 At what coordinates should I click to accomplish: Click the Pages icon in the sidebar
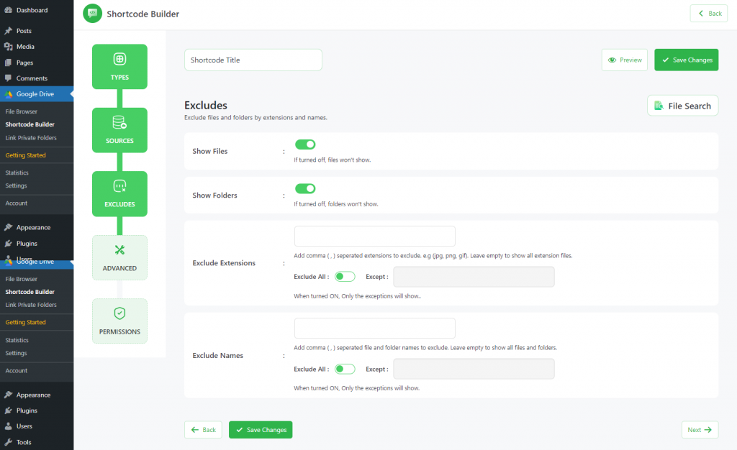(8, 63)
